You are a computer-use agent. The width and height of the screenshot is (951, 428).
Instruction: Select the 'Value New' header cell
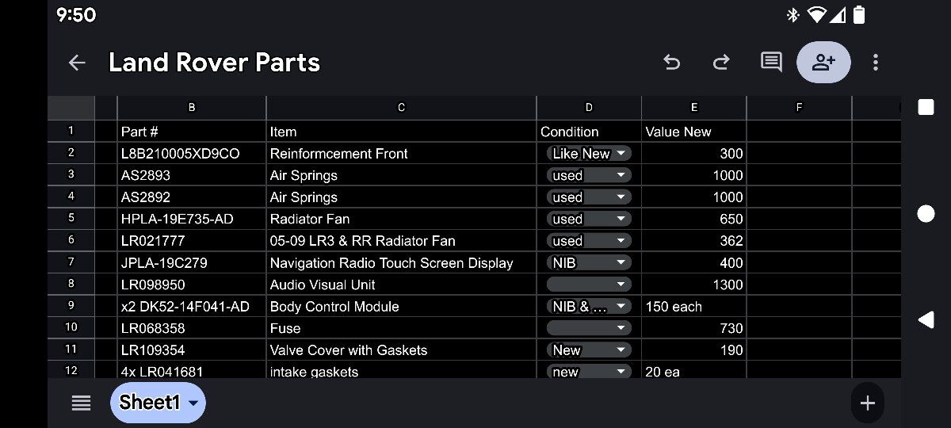(694, 132)
